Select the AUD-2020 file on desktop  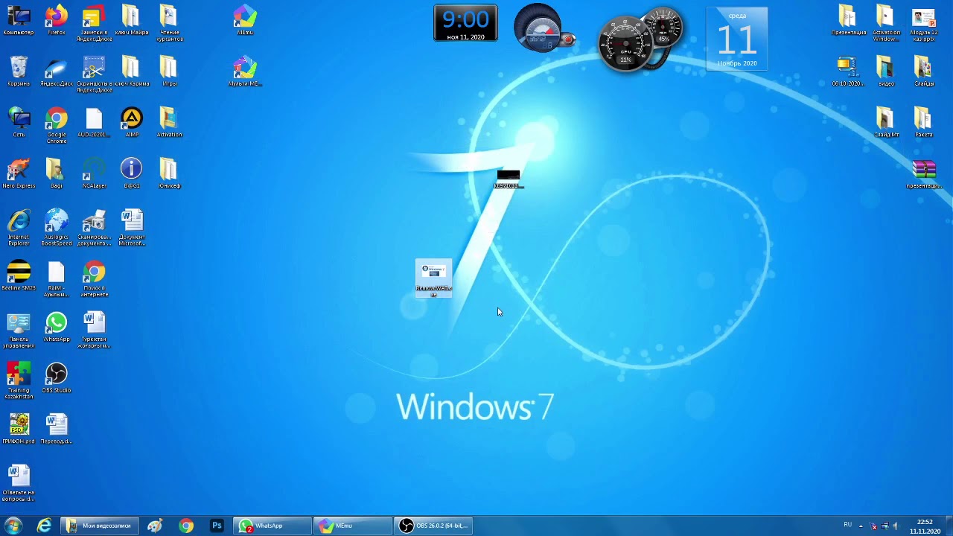tap(94, 123)
